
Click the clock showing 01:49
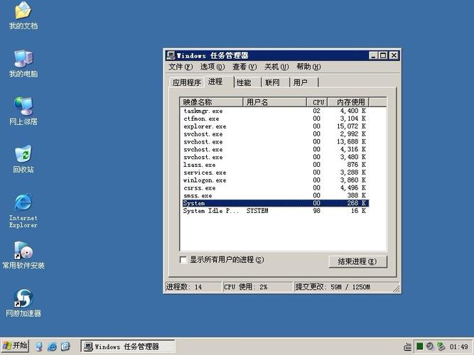458,346
